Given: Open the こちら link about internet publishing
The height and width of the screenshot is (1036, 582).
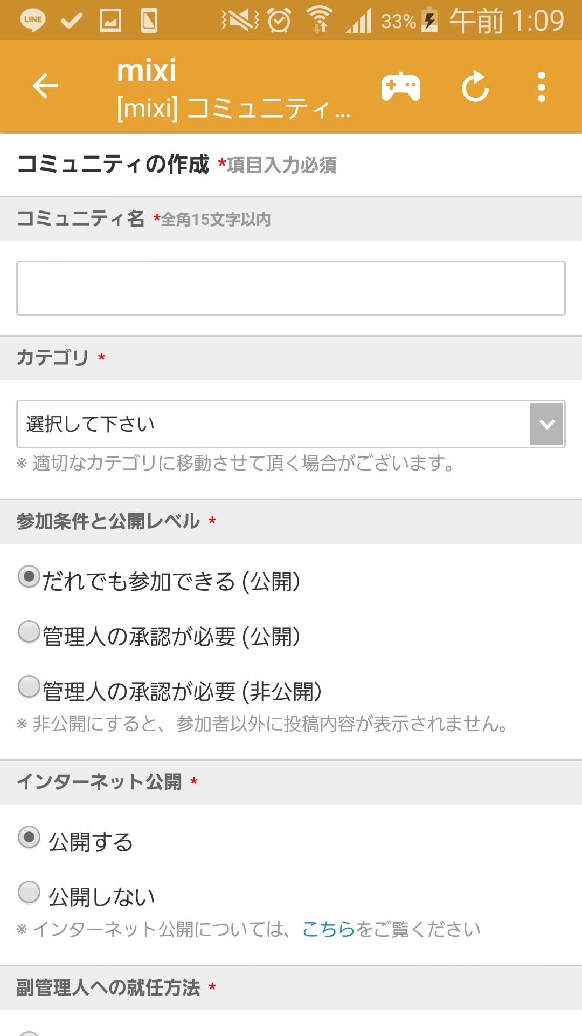Looking at the screenshot, I should tap(328, 929).
